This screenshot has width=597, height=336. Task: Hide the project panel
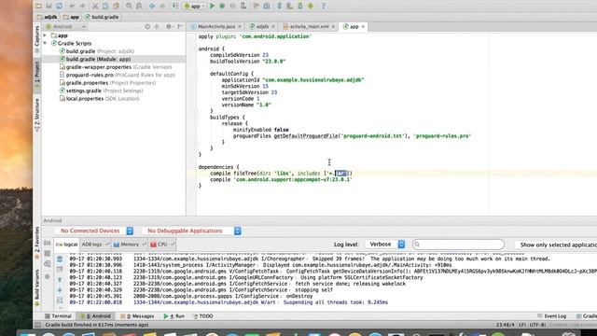pos(180,27)
